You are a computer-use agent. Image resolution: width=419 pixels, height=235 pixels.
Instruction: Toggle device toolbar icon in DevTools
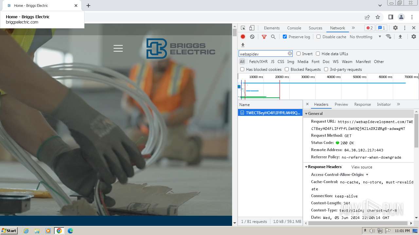(x=252, y=28)
